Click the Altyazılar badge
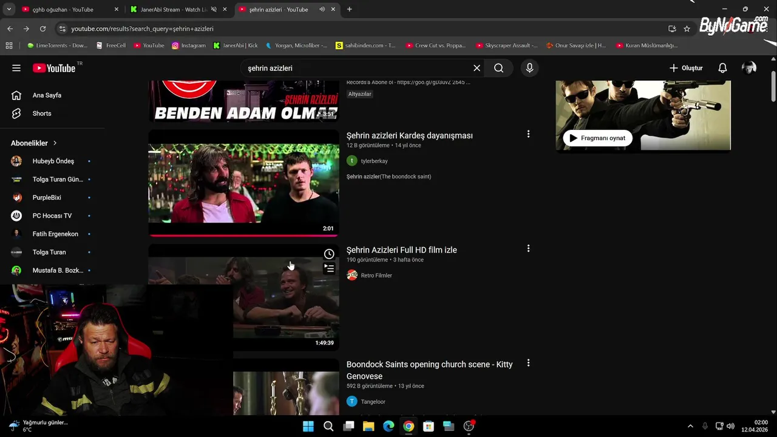The image size is (777, 437). (x=360, y=94)
